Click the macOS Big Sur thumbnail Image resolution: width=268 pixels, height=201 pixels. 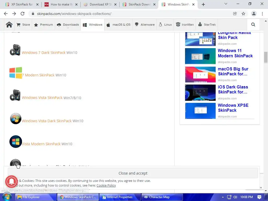200,74
